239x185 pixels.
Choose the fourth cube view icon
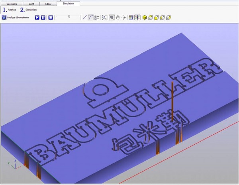pyautogui.click(x=163, y=18)
